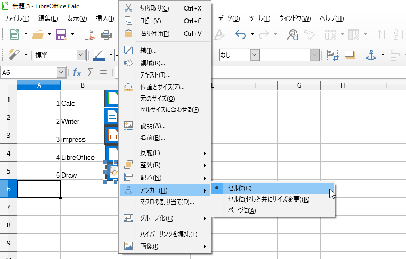Click the align objects toolbar icon
The image size is (406, 259).
(x=394, y=55)
